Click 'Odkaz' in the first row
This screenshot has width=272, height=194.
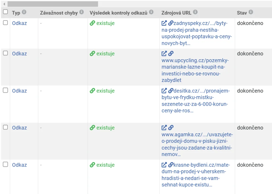pos(19,23)
